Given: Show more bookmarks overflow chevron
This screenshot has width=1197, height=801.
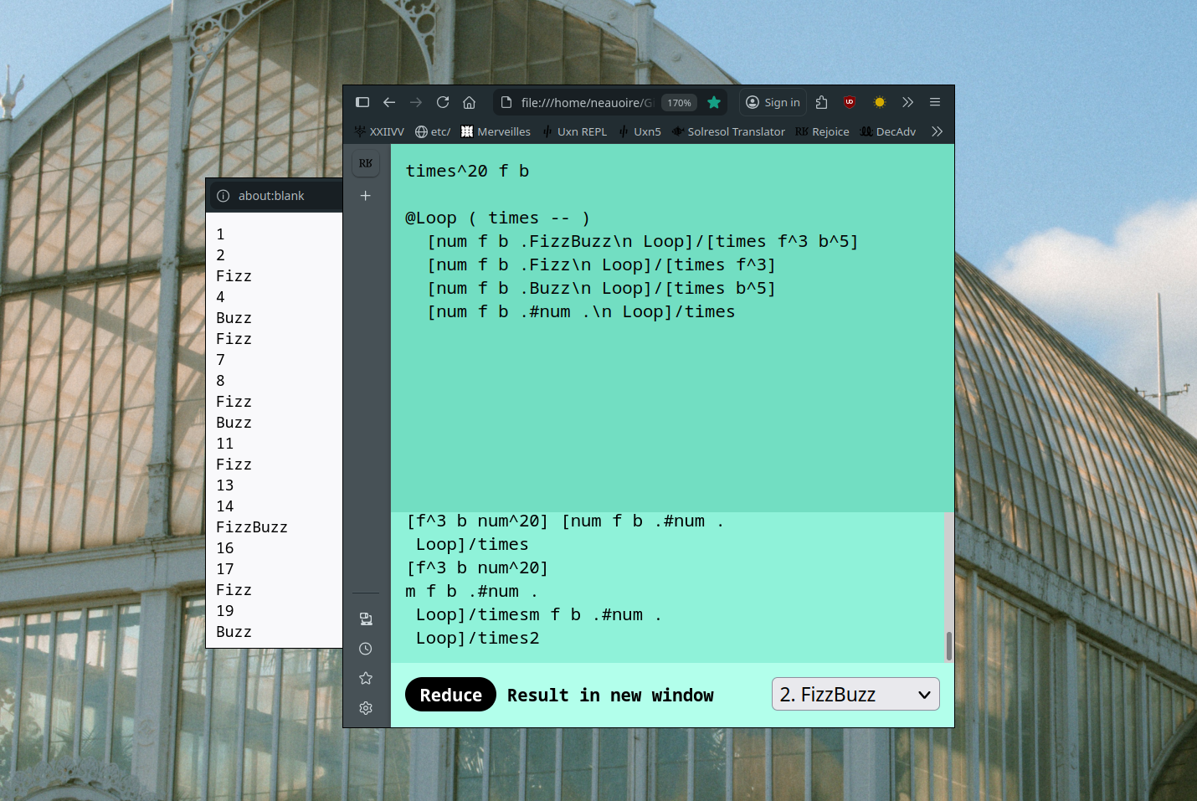Looking at the screenshot, I should pos(937,131).
